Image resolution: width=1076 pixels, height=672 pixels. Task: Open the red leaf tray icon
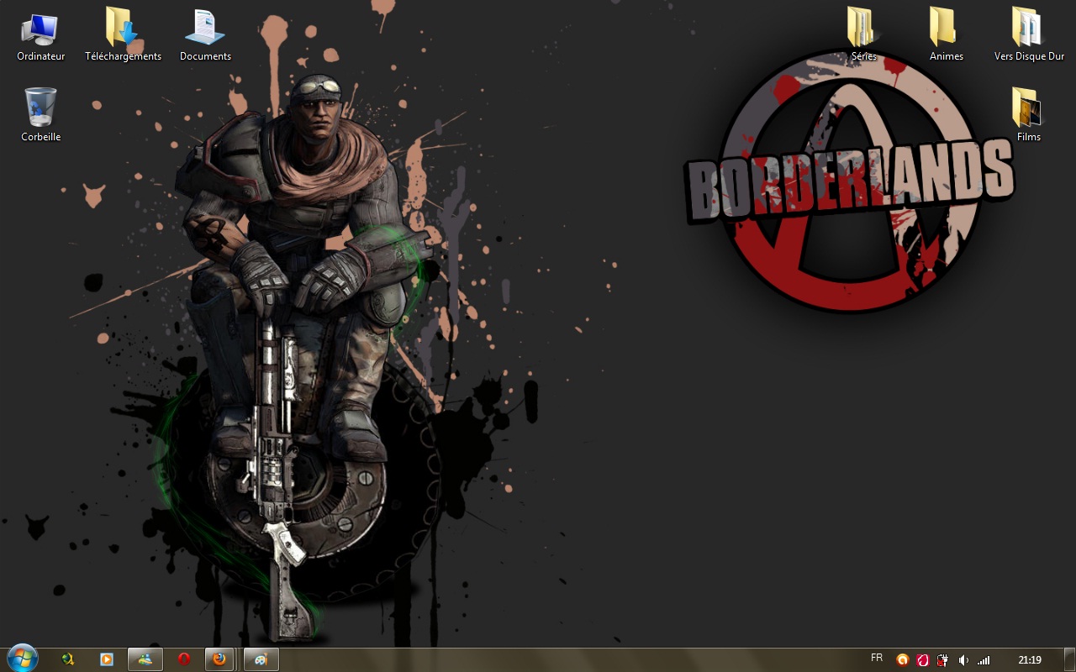922,660
